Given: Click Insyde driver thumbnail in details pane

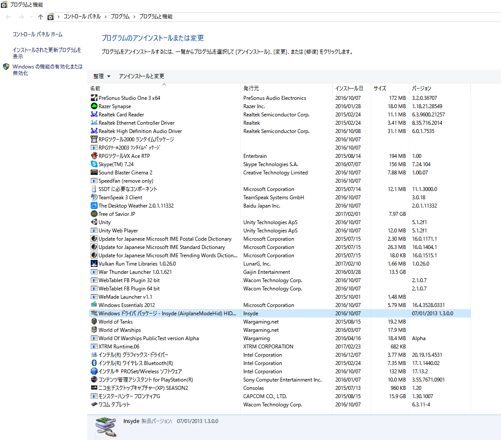Looking at the screenshot, I should click(x=106, y=427).
